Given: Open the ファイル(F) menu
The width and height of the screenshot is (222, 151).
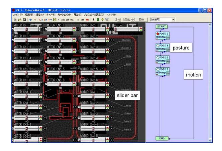Looking at the screenshot, I should (x=18, y=15).
